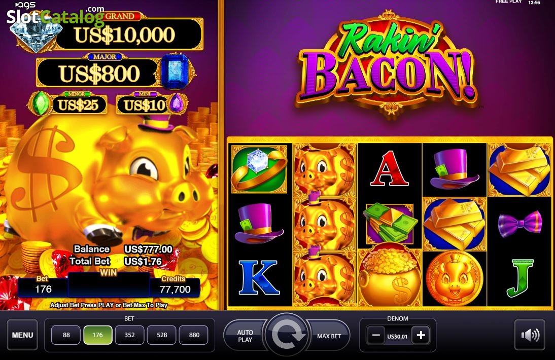Choose the 528 bet amount
This screenshot has width=555, height=360.
click(x=162, y=335)
